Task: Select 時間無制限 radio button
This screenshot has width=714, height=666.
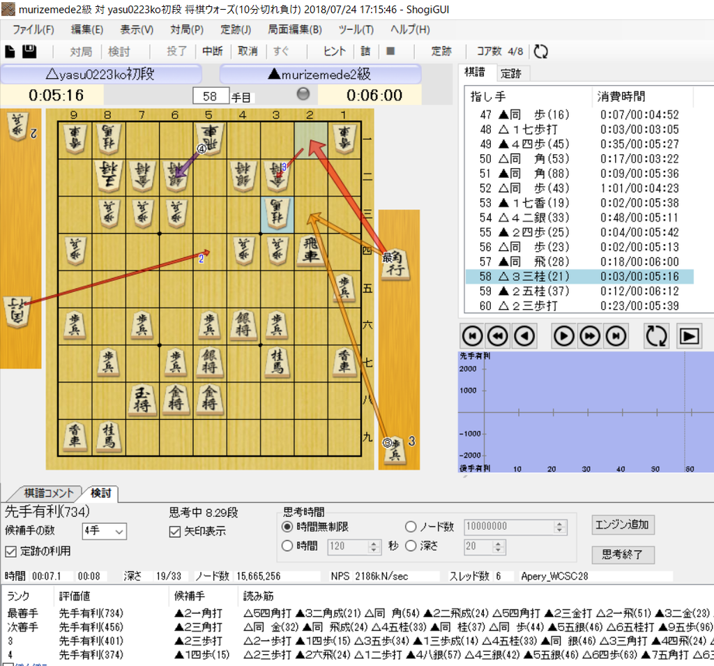Action: tap(287, 527)
